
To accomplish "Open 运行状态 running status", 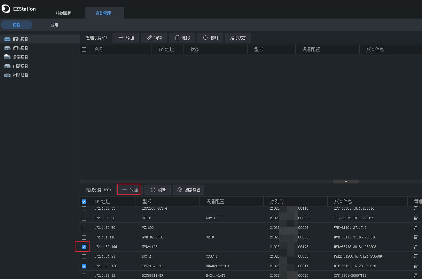I will click(x=238, y=37).
